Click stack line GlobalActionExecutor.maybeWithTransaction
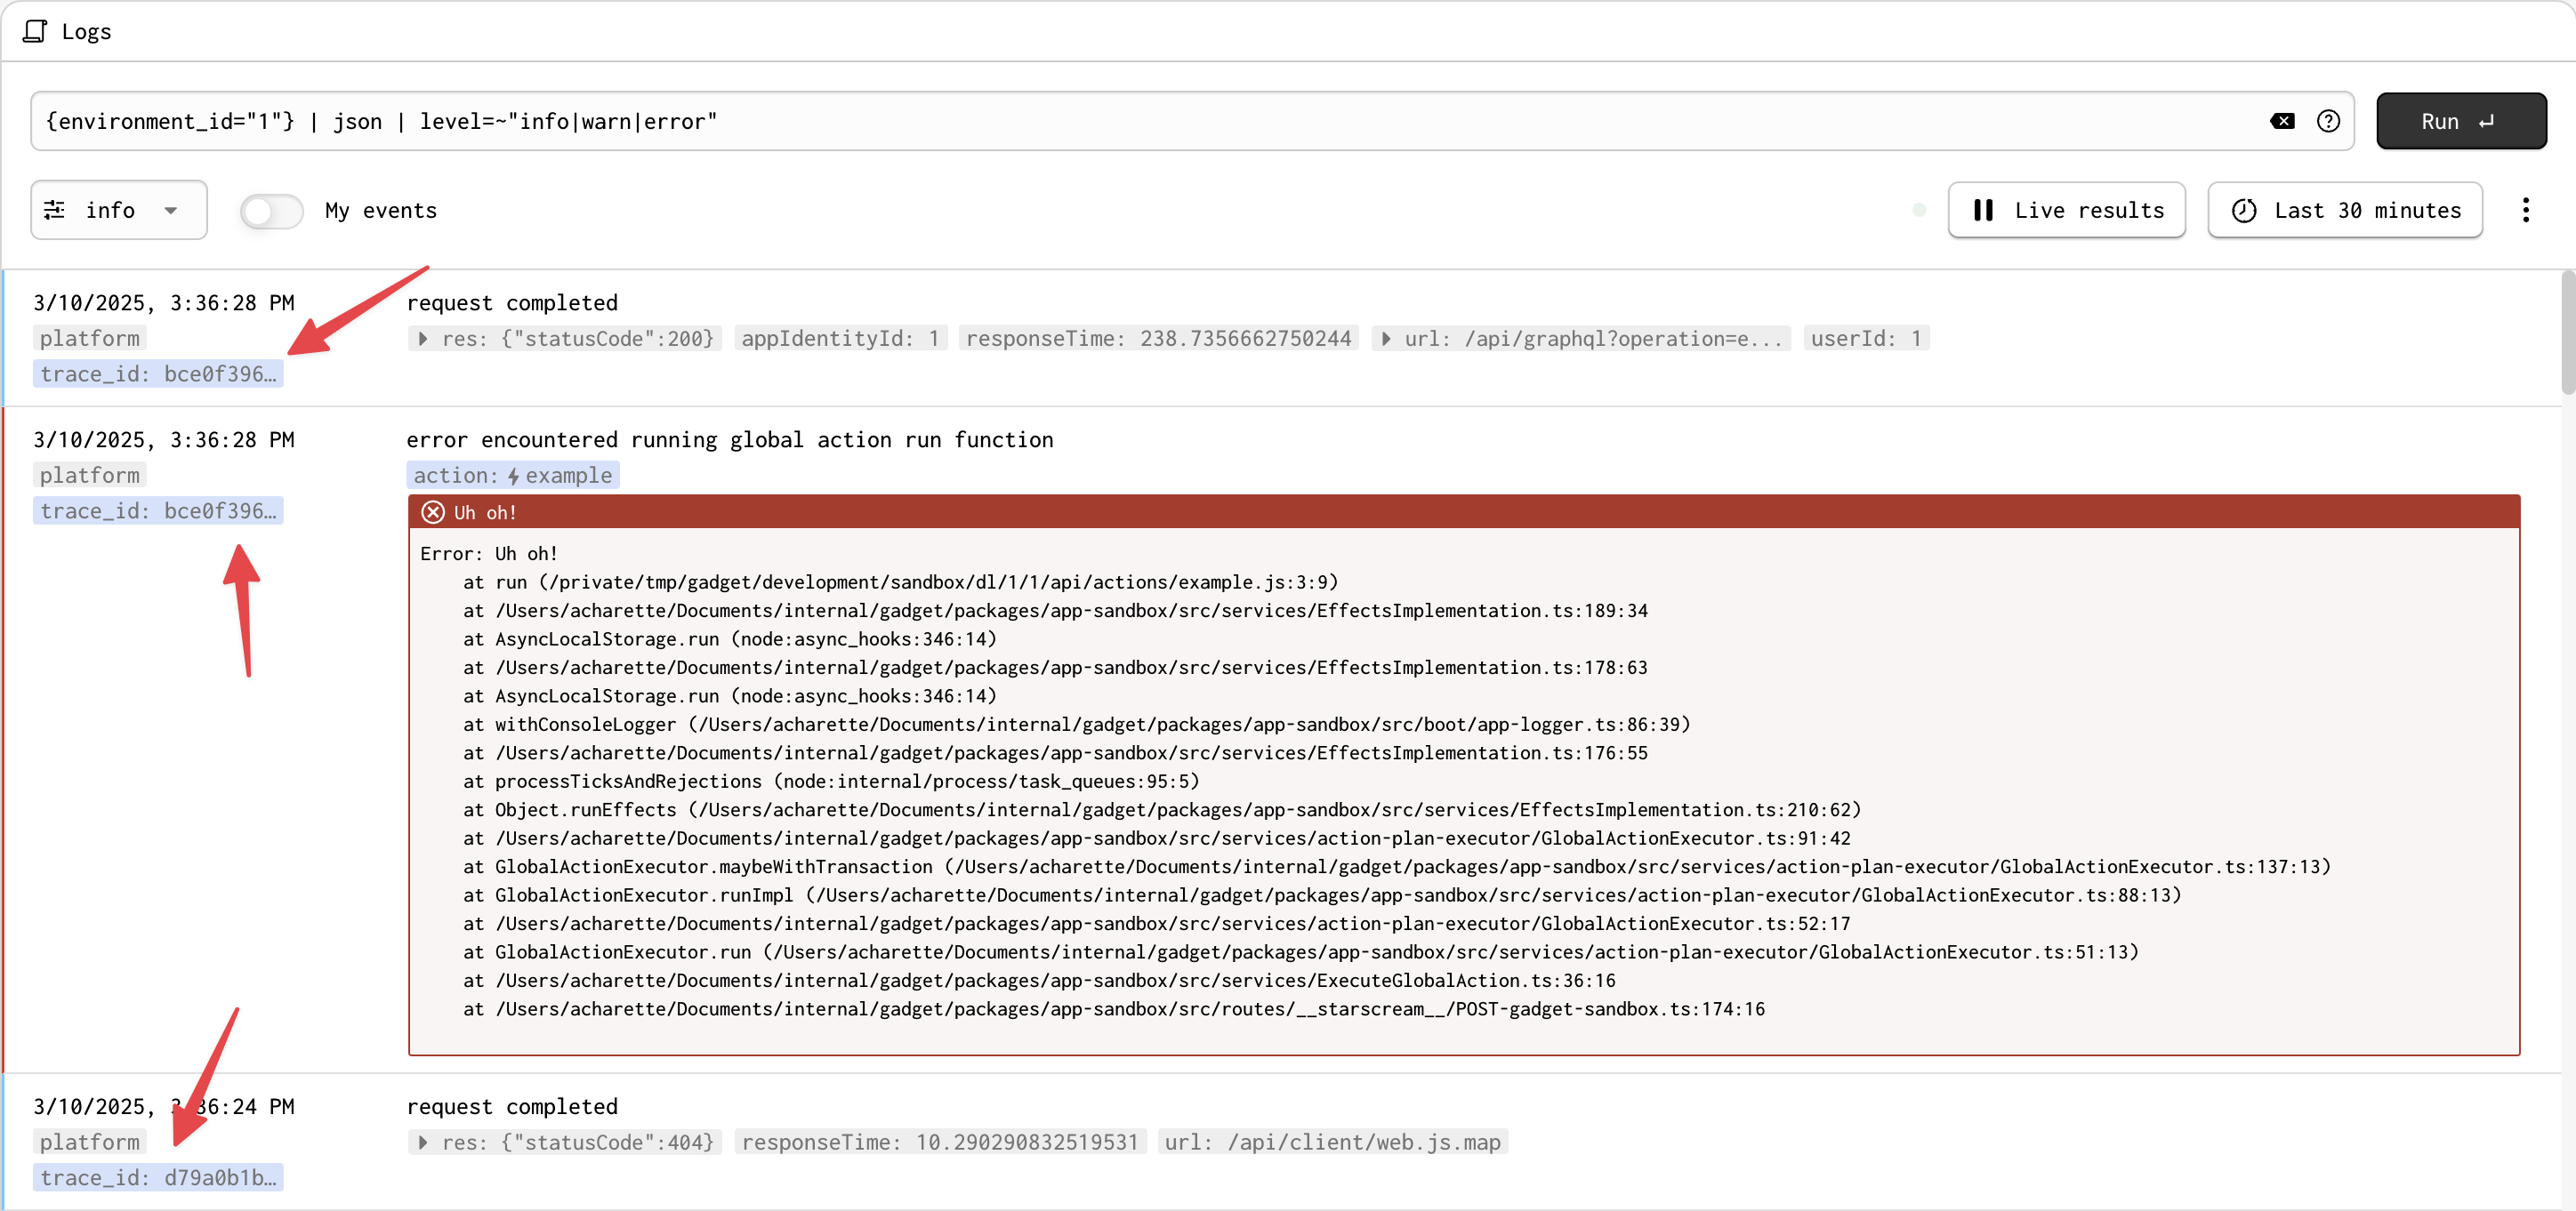Image resolution: width=2576 pixels, height=1211 pixels. (x=1396, y=866)
